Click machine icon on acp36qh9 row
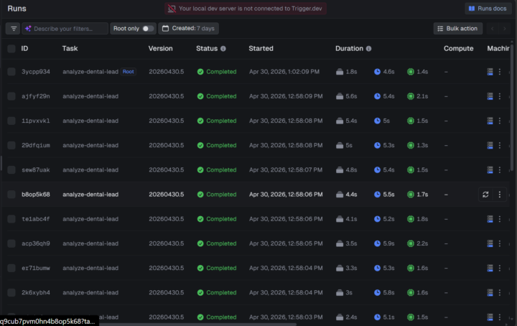 [490, 243]
